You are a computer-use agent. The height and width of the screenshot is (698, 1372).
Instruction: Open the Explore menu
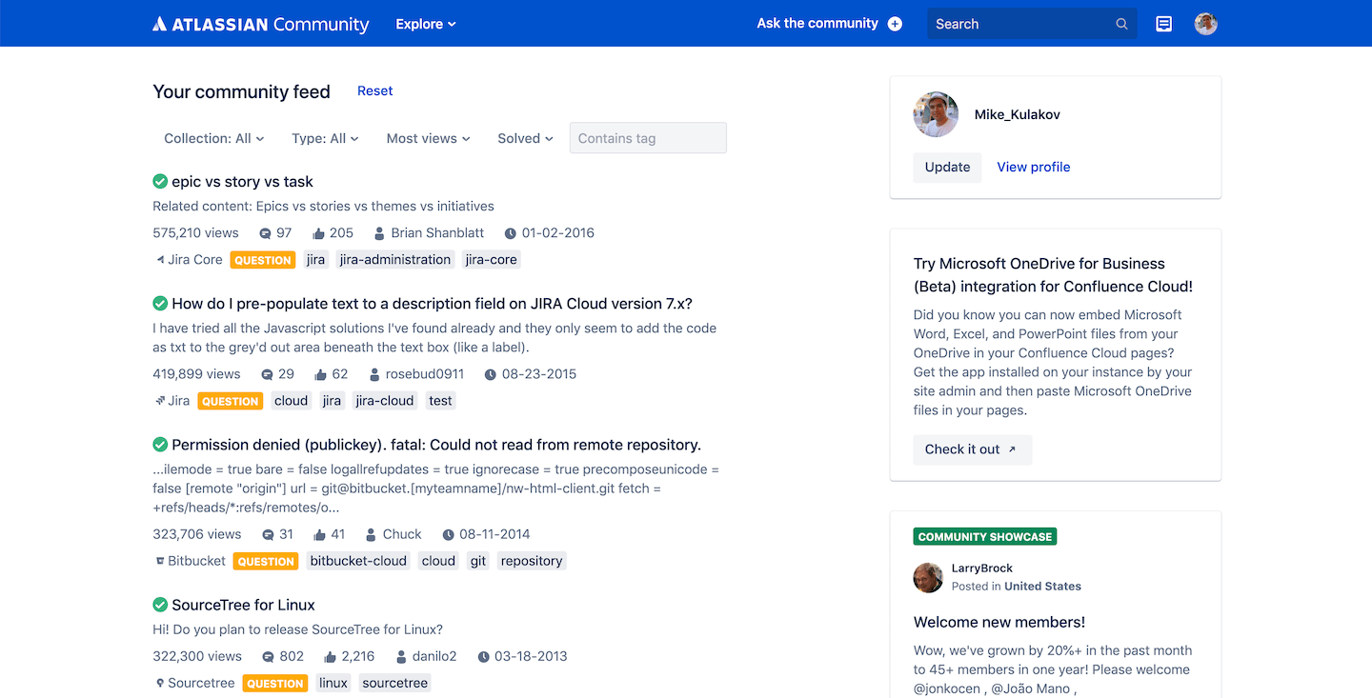pos(425,24)
